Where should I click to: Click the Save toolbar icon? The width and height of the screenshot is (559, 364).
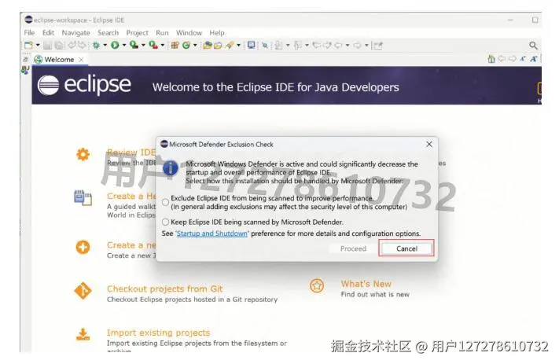(47, 46)
